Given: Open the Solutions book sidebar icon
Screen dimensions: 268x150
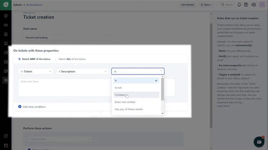Looking at the screenshot, I should [6, 43].
